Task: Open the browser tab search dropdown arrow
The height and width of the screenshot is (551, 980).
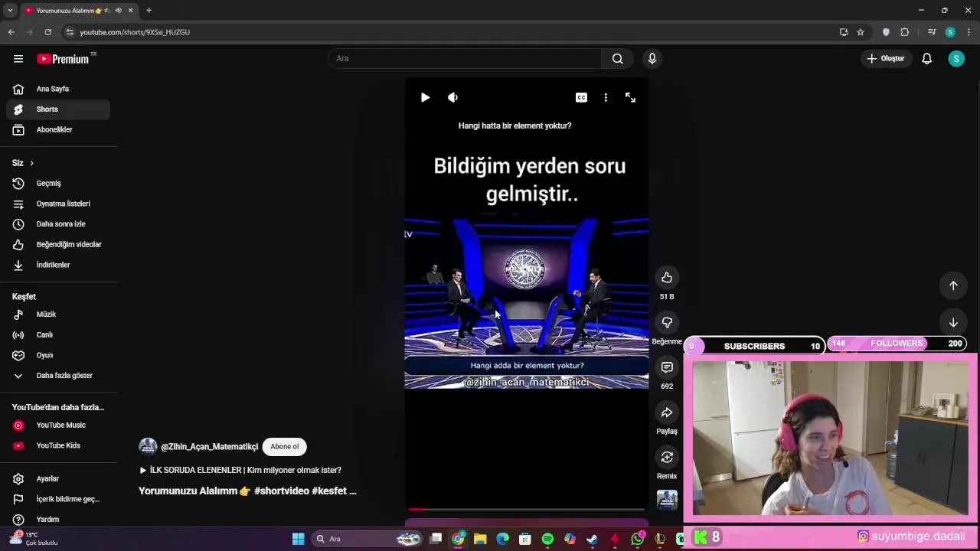Action: click(x=10, y=11)
